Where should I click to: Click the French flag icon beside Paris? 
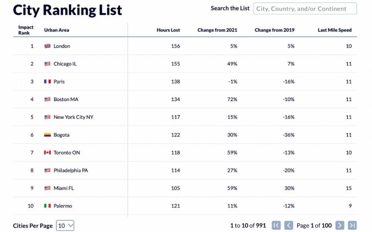tap(47, 81)
